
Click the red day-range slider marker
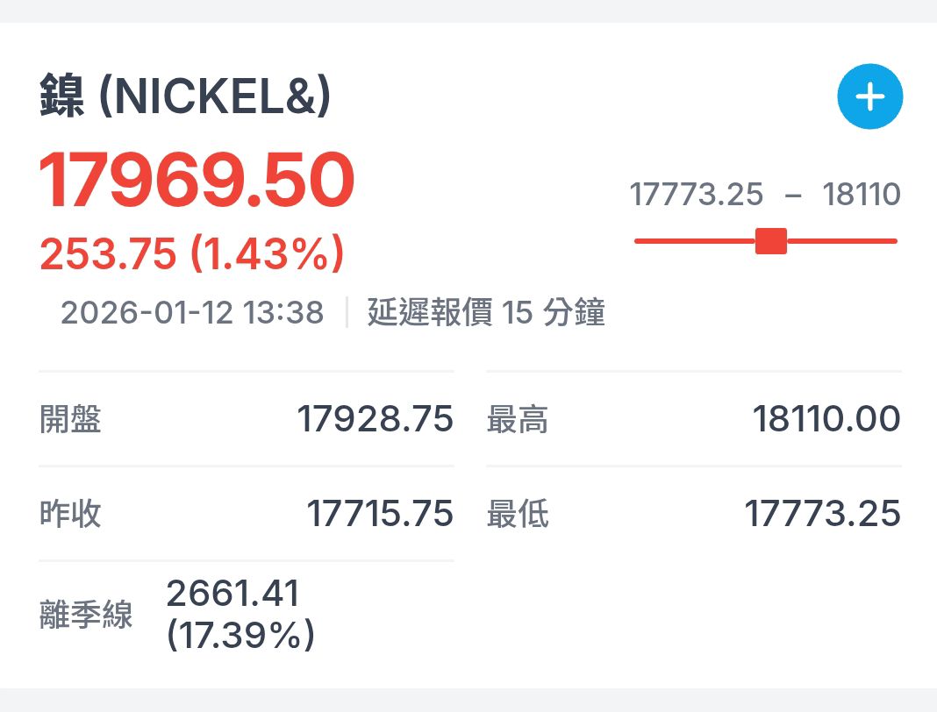[x=771, y=241]
